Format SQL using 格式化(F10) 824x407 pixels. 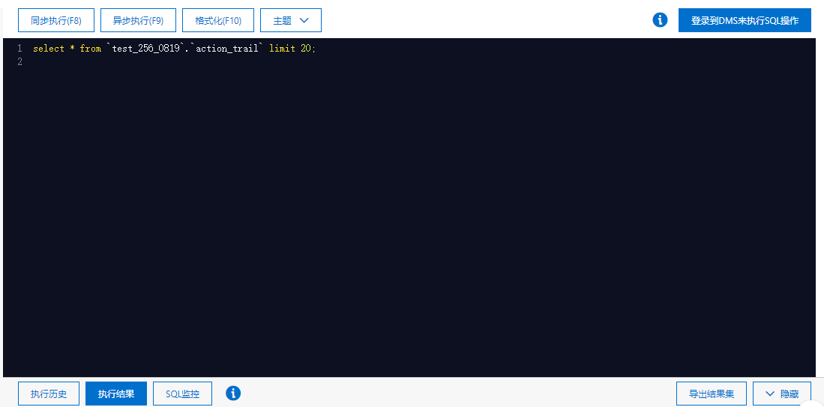(x=218, y=20)
